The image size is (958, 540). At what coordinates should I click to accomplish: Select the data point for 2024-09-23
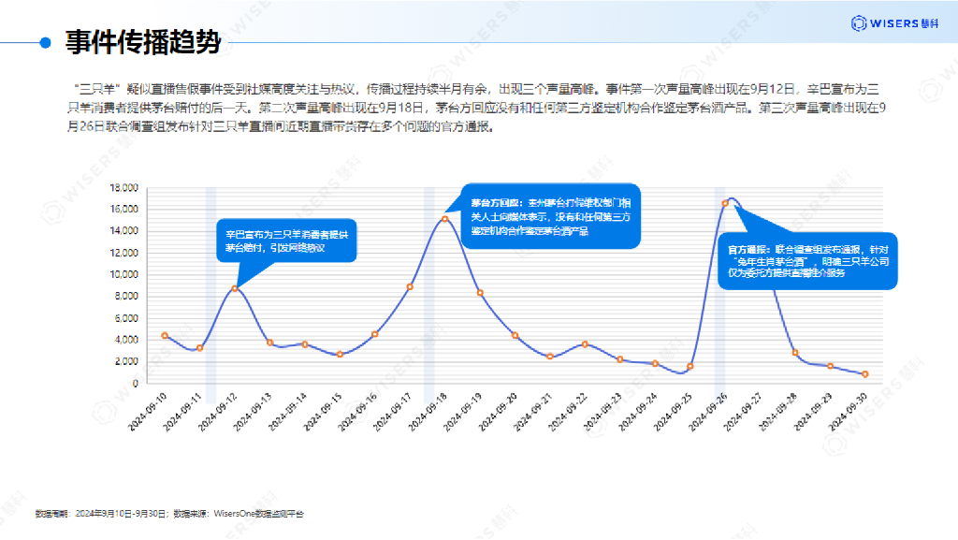[620, 359]
